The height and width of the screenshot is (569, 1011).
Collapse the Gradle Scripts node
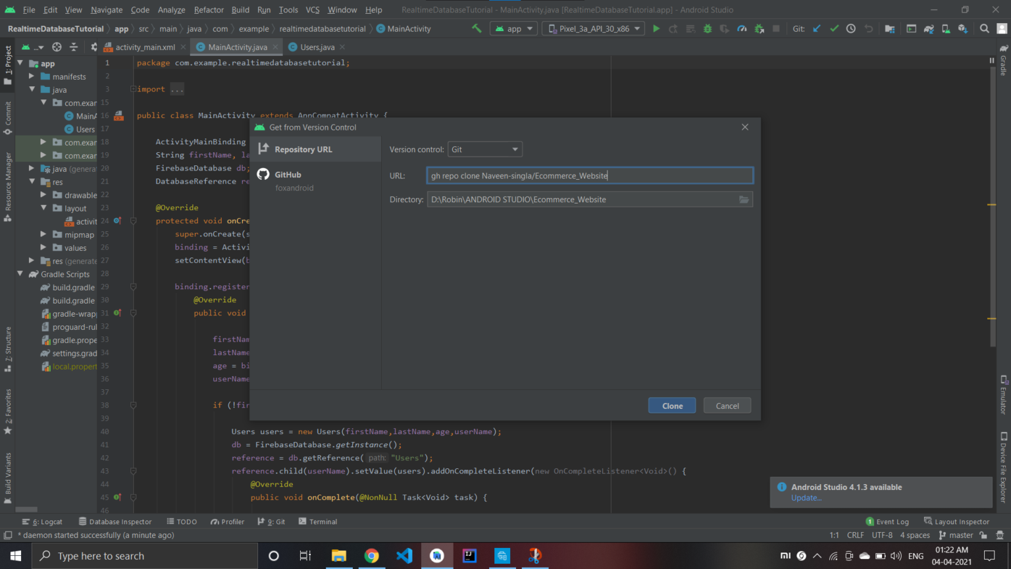pos(20,274)
